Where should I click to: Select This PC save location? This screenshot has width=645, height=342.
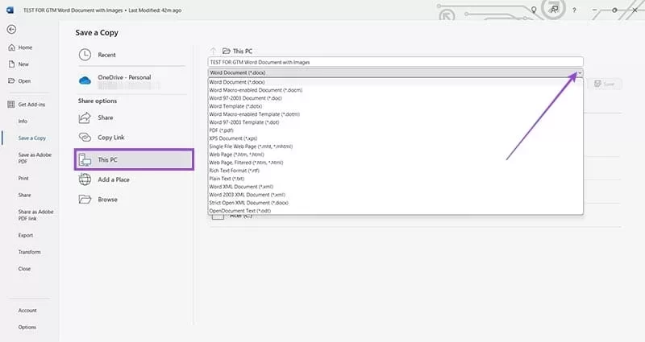point(134,159)
